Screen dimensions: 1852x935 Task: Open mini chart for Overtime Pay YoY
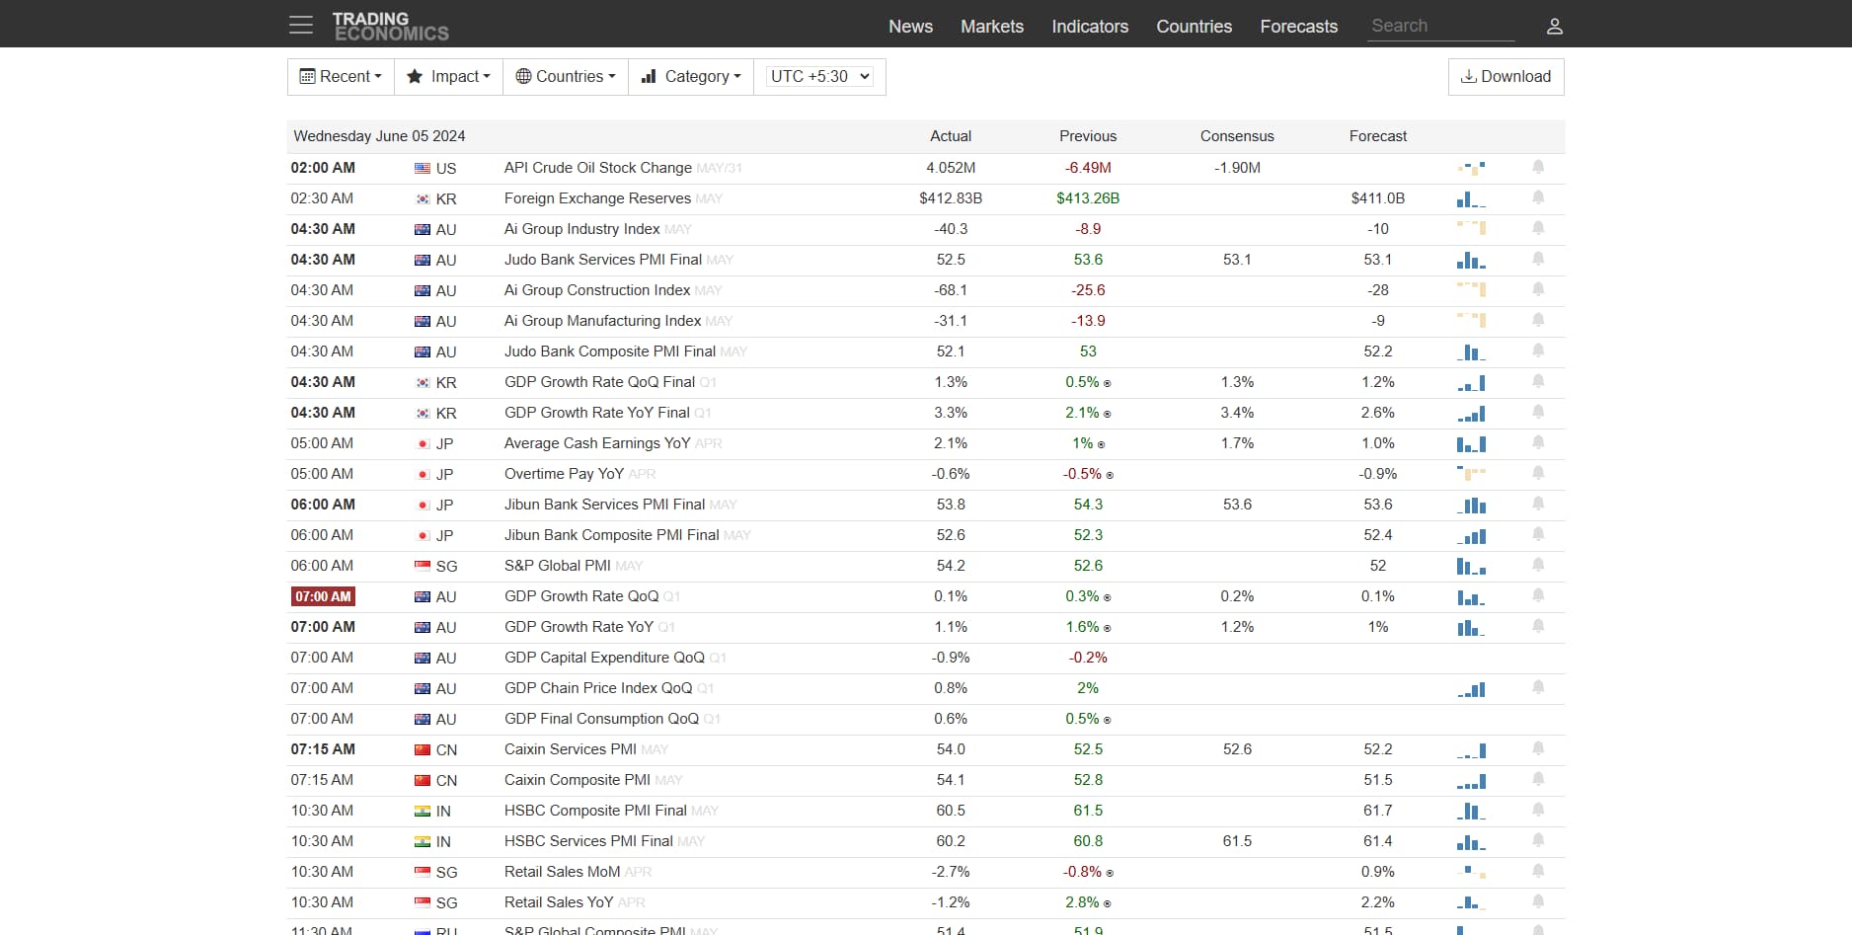[x=1471, y=474]
